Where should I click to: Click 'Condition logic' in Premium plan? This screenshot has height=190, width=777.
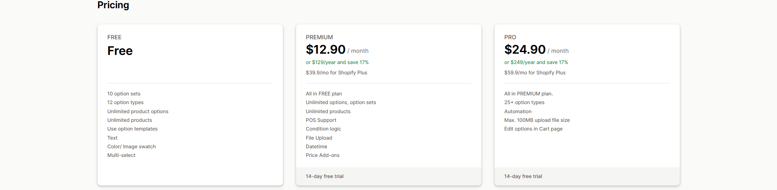323,129
